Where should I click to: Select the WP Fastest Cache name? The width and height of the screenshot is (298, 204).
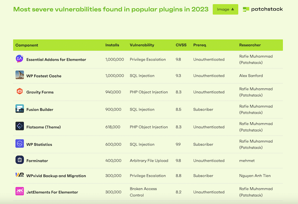tap(44, 76)
